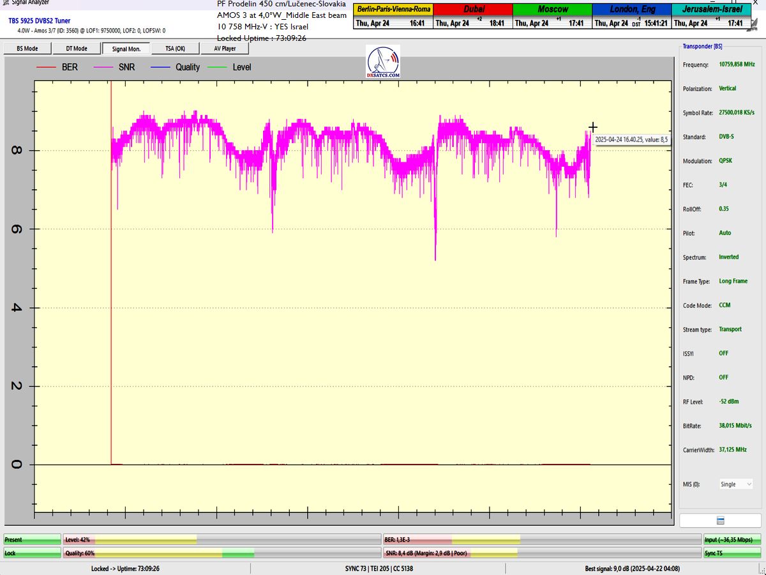Select the Signal Mon. tab
Image resolution: width=766 pixels, height=575 pixels.
126,49
